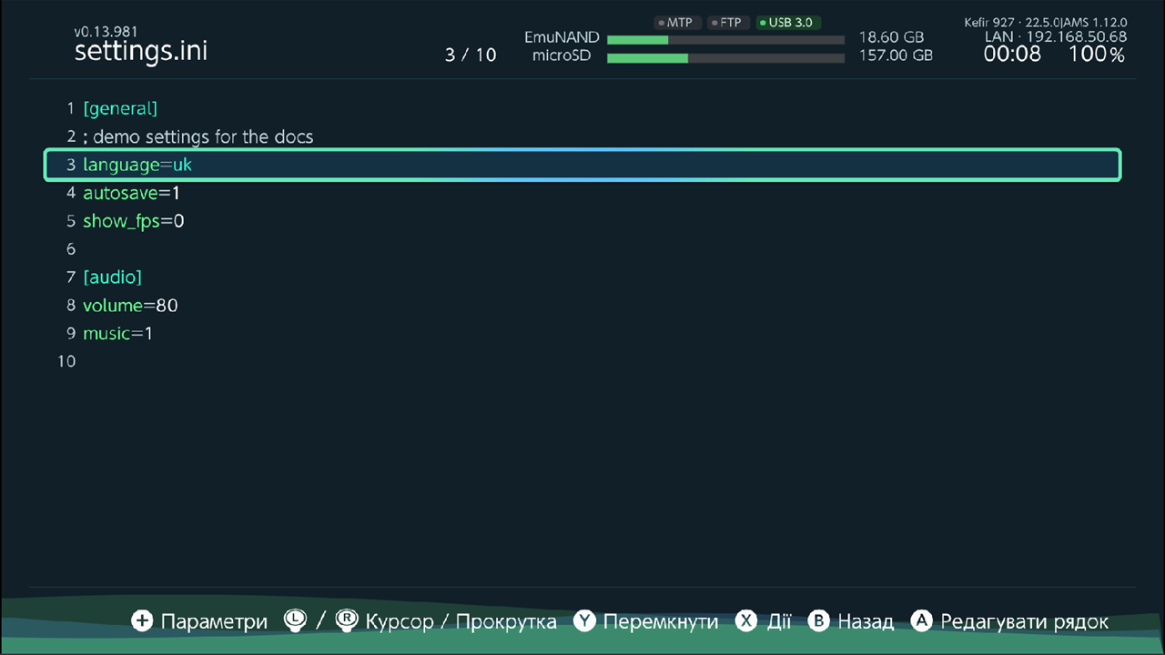The width and height of the screenshot is (1165, 655).
Task: Click the 3 / 10 line counter
Action: point(471,55)
